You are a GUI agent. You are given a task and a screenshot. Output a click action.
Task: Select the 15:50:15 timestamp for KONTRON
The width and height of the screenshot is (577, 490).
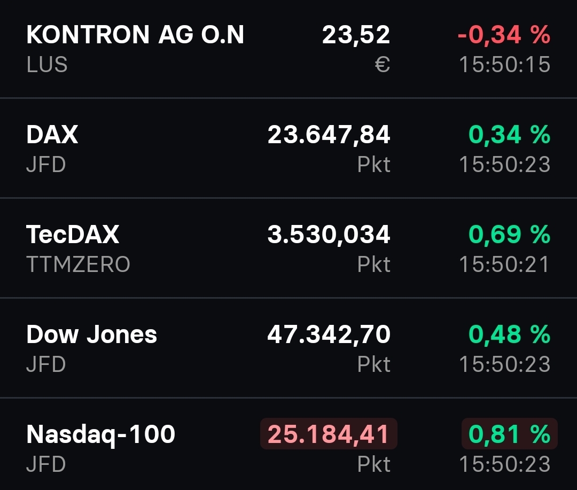point(504,65)
